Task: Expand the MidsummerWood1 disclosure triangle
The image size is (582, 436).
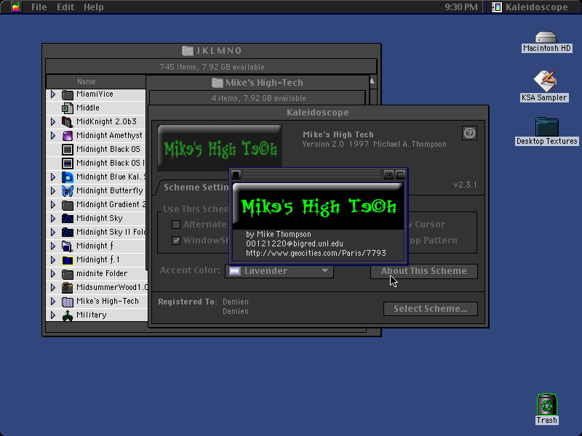Action: [x=53, y=287]
